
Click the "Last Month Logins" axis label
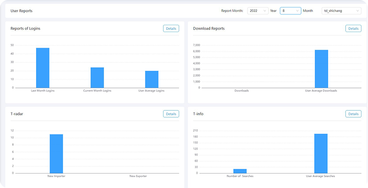click(x=43, y=91)
